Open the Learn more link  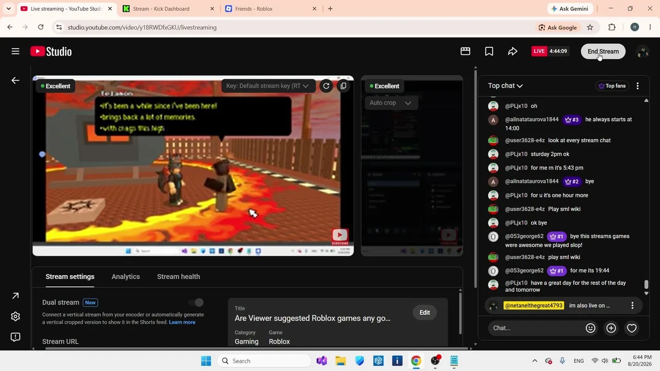click(x=182, y=322)
